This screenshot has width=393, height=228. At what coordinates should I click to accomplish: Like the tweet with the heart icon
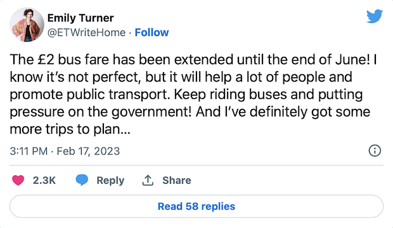18,180
